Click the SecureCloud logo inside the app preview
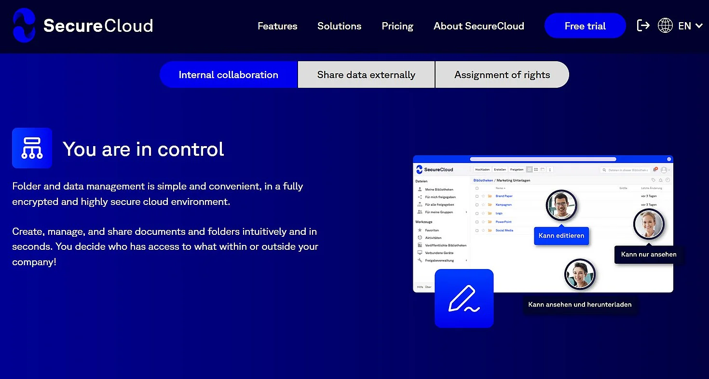The image size is (709, 379). 435,170
